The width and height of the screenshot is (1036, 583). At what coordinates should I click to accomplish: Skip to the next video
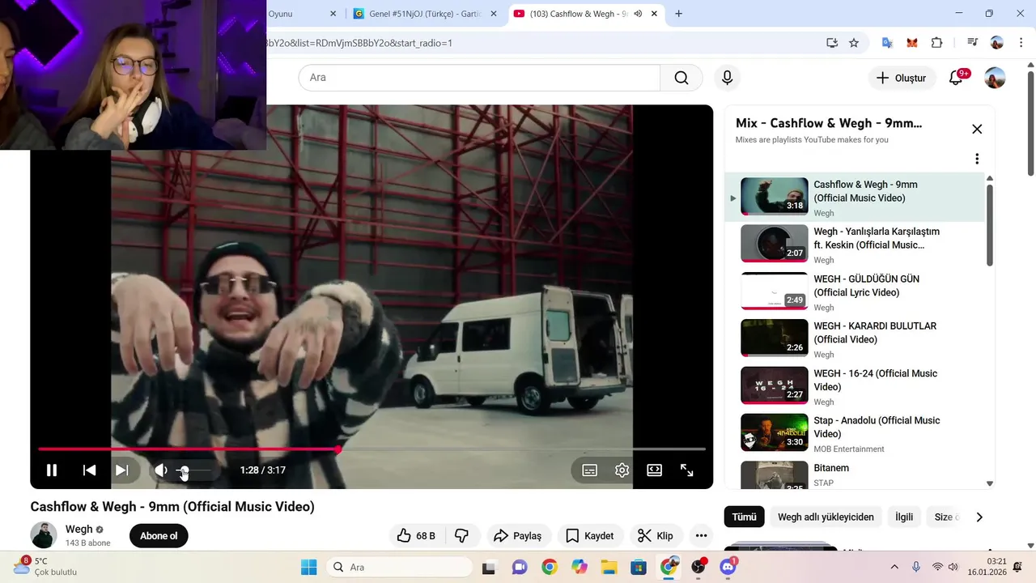[x=121, y=470]
